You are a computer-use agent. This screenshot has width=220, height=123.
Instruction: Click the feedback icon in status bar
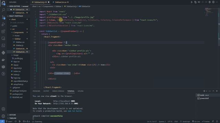tap(213, 122)
